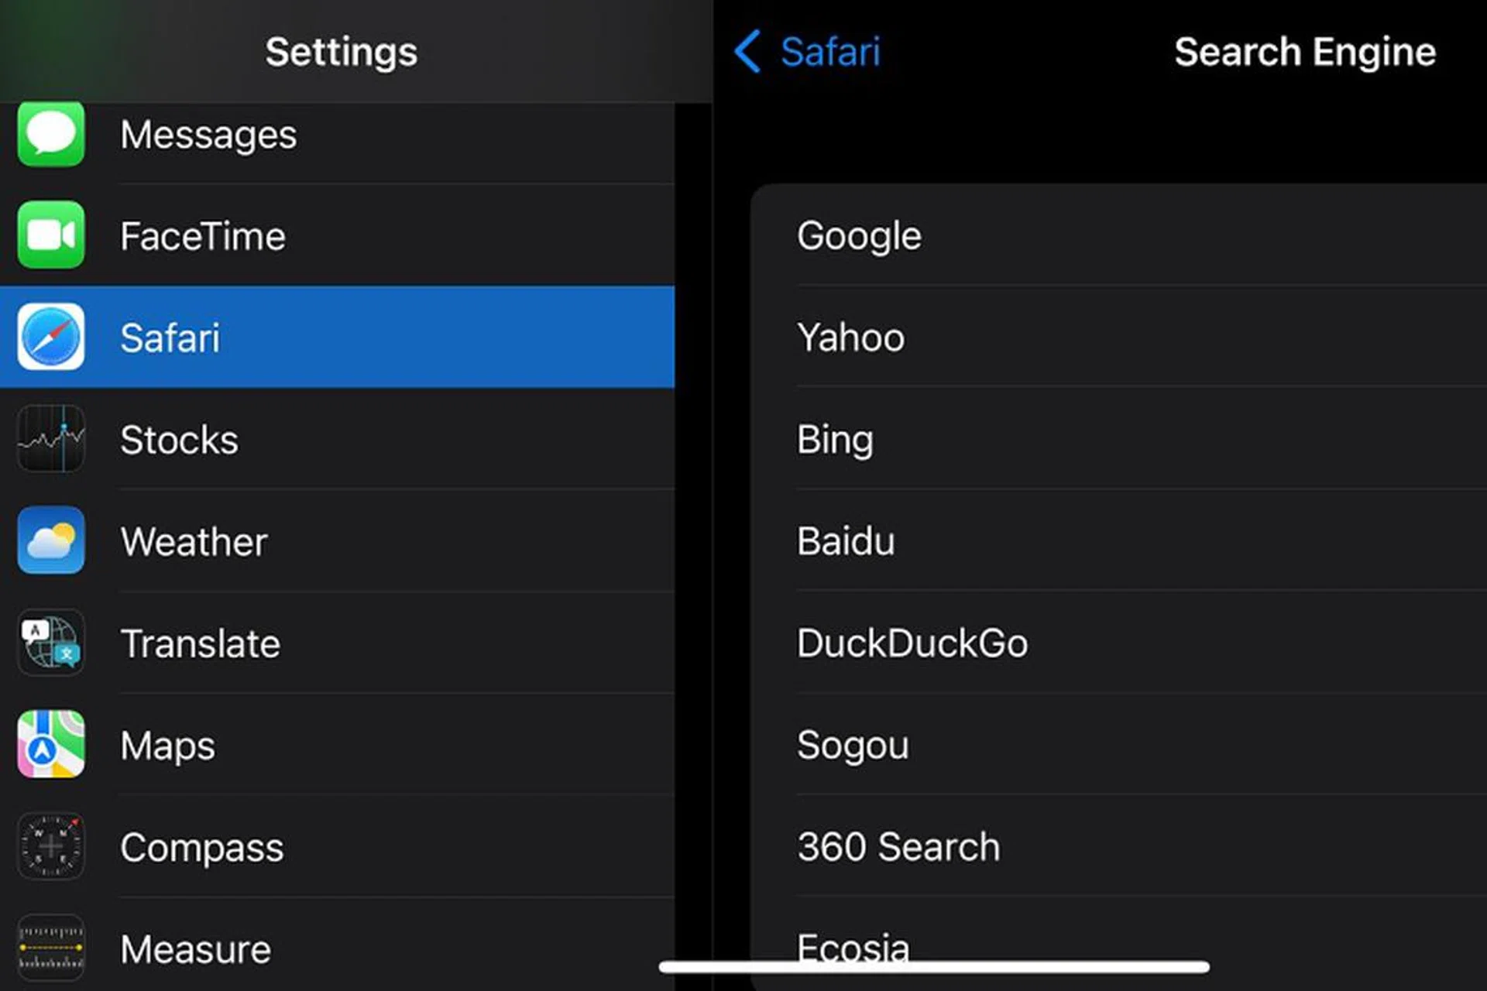Image resolution: width=1487 pixels, height=991 pixels.
Task: Select the 360 Search option
Action: tap(898, 846)
